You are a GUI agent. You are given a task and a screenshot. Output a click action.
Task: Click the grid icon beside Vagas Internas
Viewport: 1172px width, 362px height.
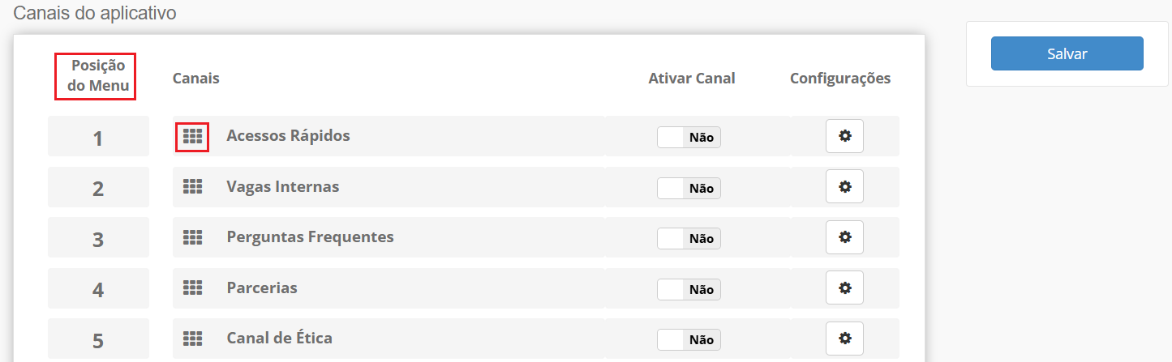click(x=192, y=187)
